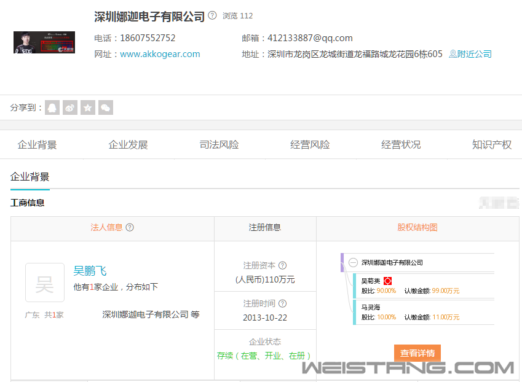Collapse the 深圳娜迦电子有限公司 equity tree node
Viewport: 522px width, 382px height.
click(x=353, y=262)
